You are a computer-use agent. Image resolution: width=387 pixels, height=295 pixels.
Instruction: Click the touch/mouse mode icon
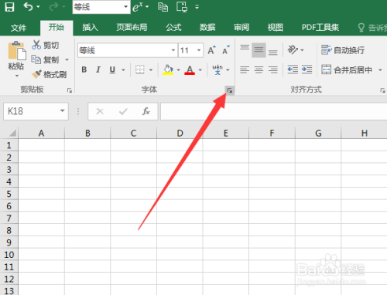[182, 7]
